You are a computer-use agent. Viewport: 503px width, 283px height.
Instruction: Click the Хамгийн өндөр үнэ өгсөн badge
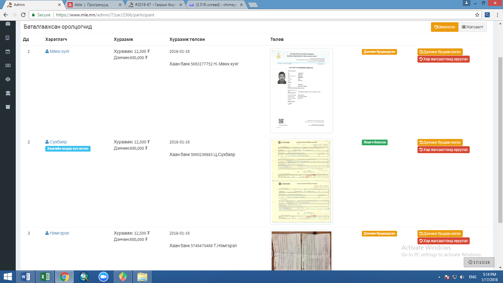pos(68,149)
